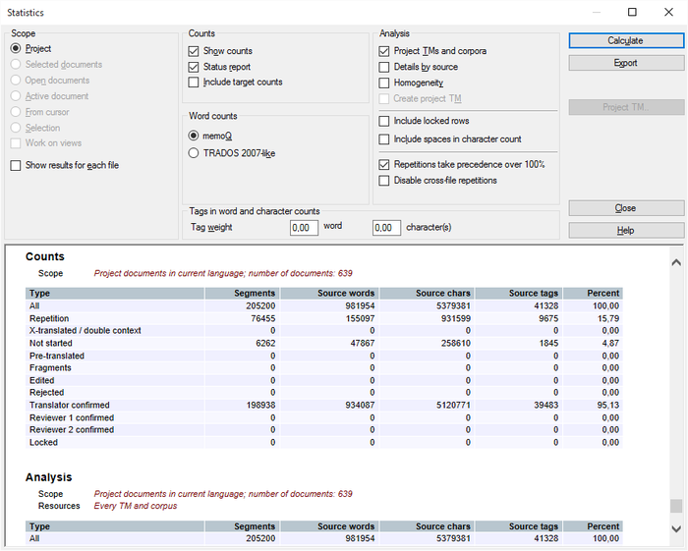Click the Export button

pos(625,63)
